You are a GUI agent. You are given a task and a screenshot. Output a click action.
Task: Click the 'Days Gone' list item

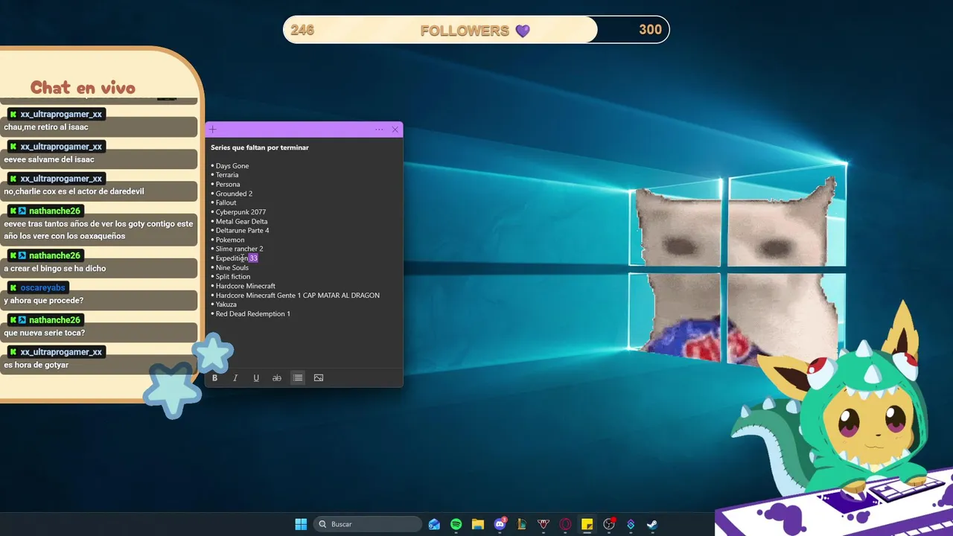[x=232, y=166]
